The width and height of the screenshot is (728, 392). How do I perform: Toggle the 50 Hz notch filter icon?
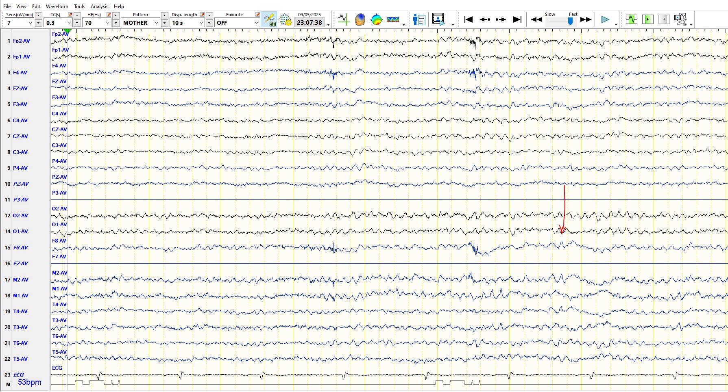269,19
